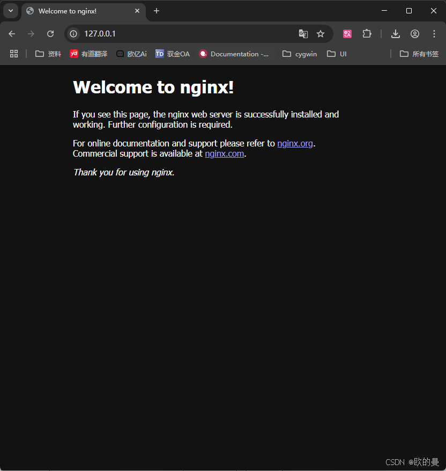The height and width of the screenshot is (471, 446).
Task: Follow the nginx.org link
Action: [x=295, y=144]
